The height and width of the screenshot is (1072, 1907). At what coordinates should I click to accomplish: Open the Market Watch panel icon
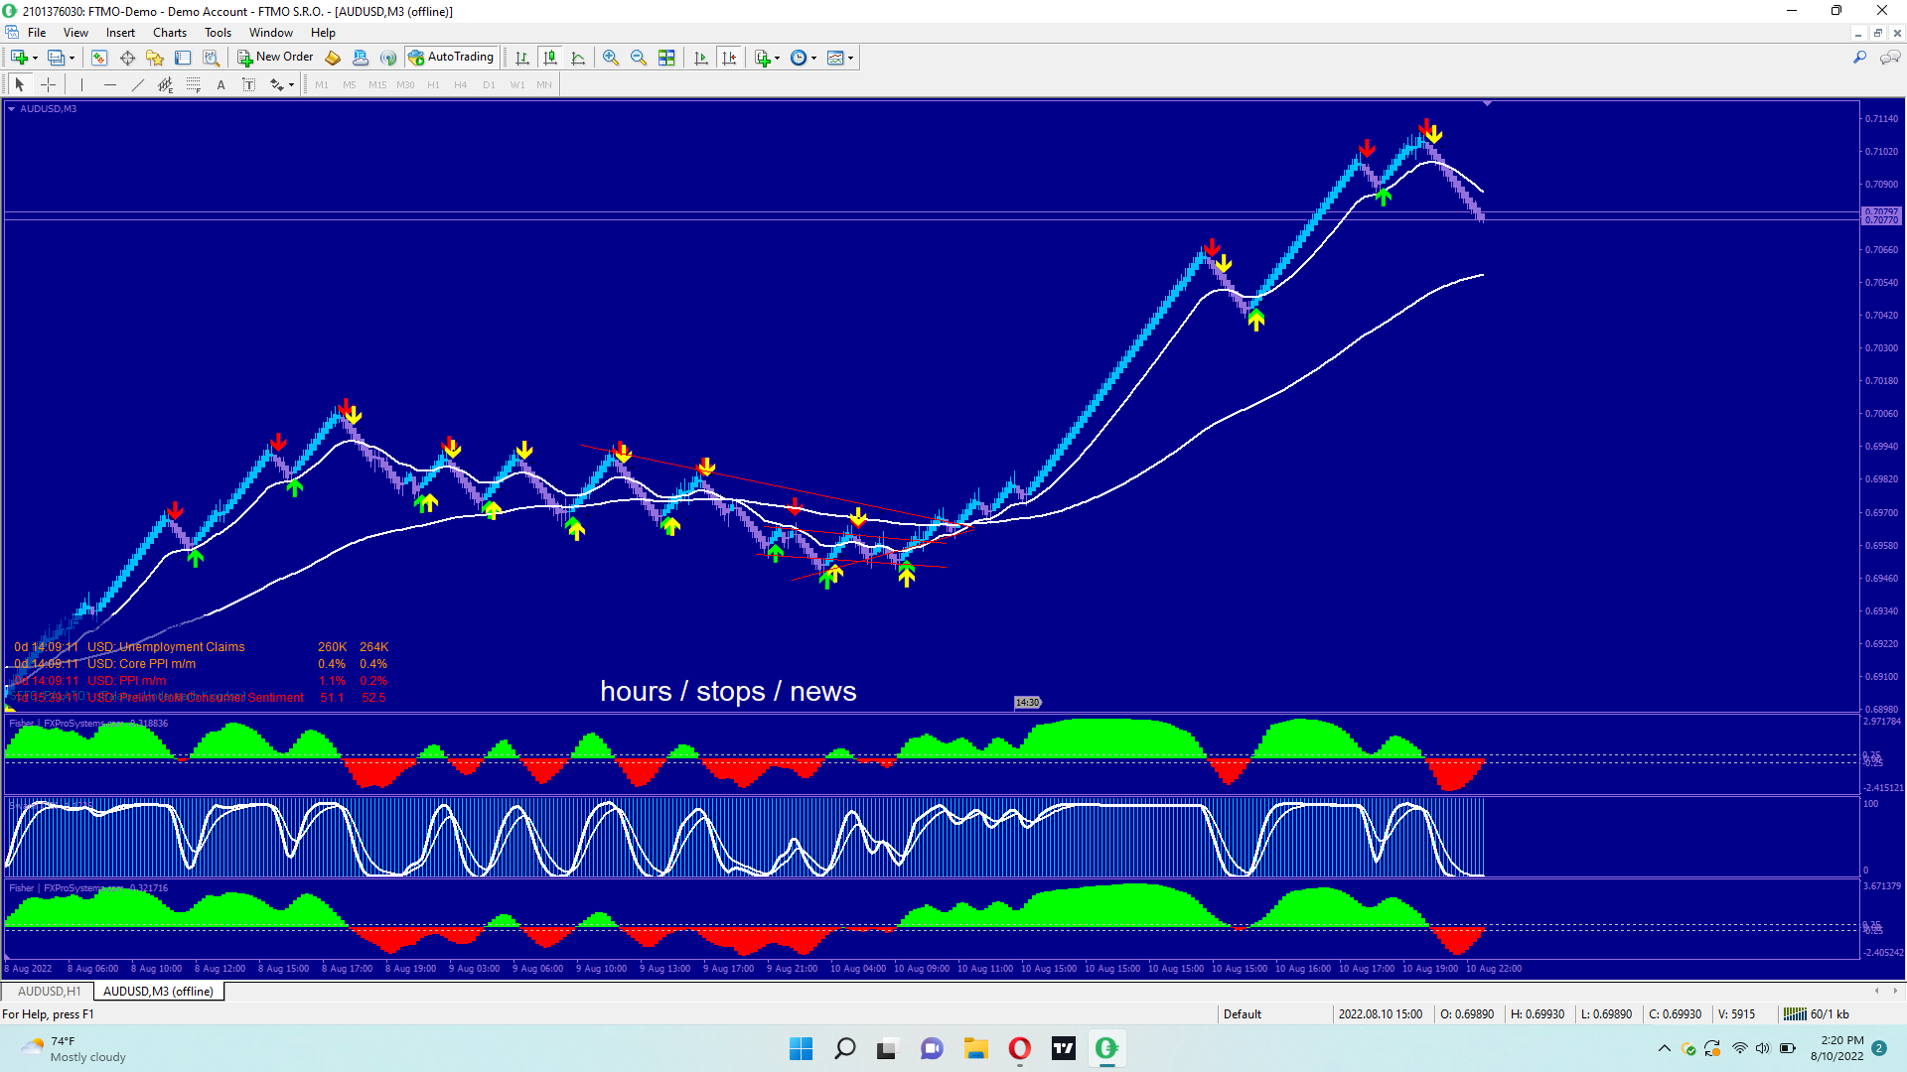tap(98, 58)
